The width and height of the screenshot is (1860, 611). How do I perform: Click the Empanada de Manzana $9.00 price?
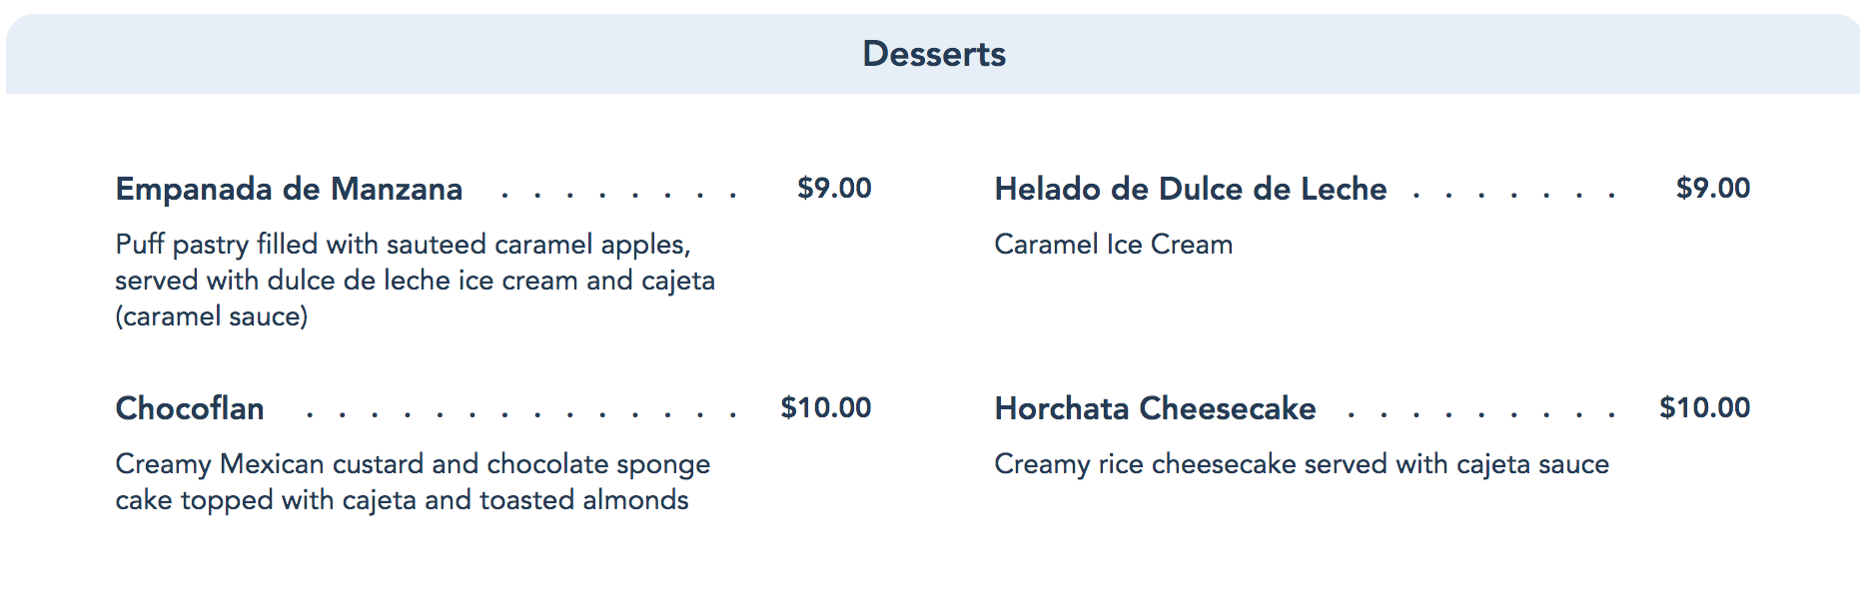tap(834, 188)
